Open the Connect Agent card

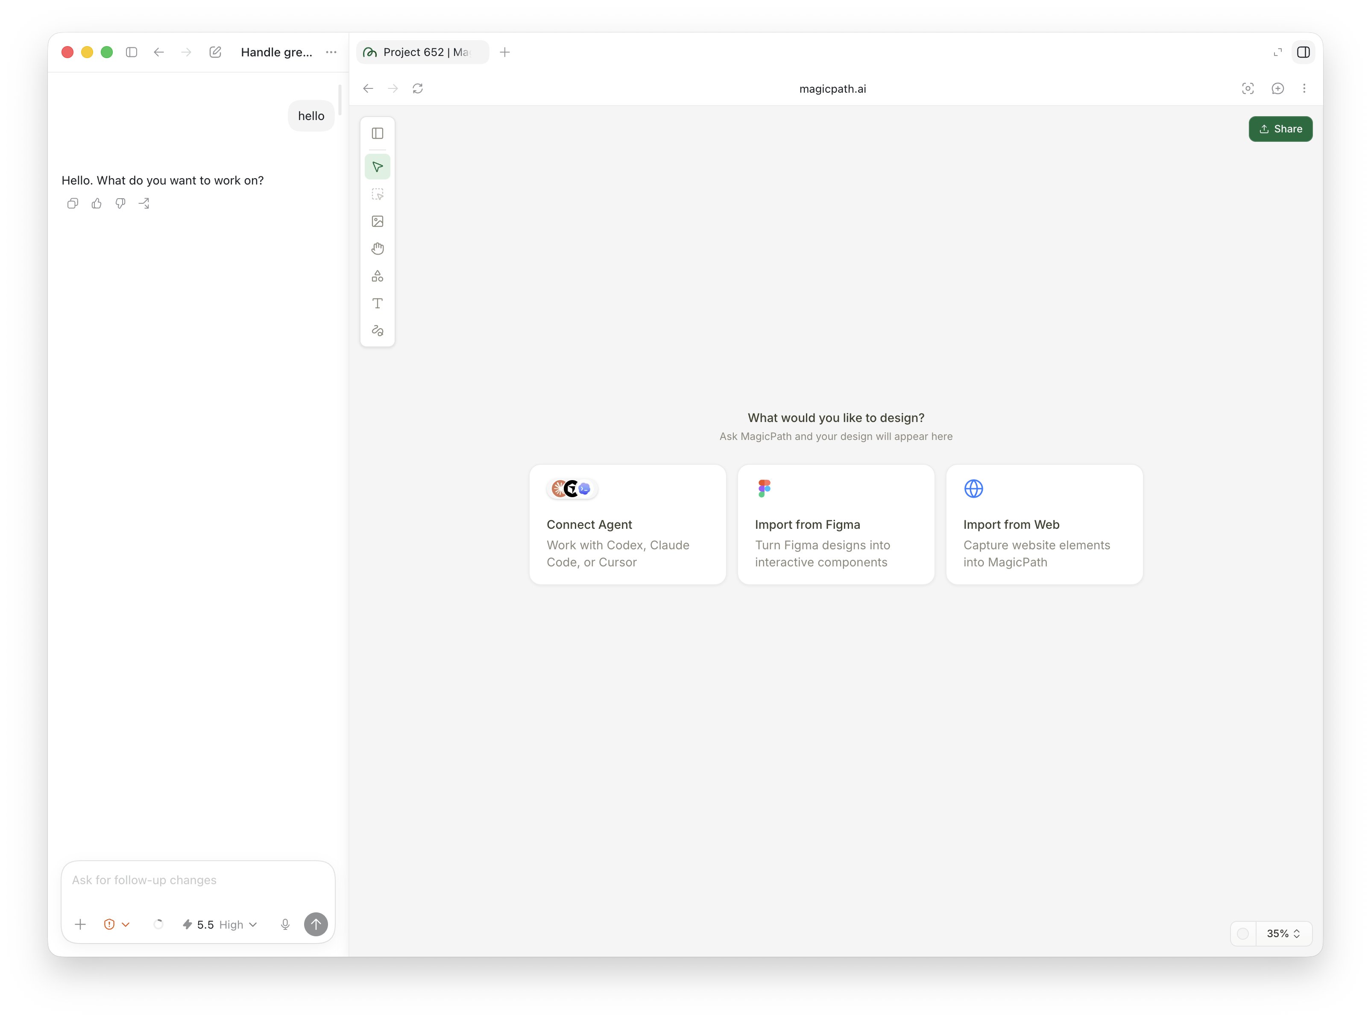(x=627, y=524)
